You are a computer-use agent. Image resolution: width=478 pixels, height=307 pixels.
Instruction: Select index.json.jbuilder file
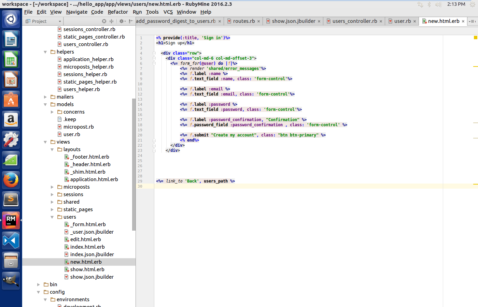pos(92,254)
